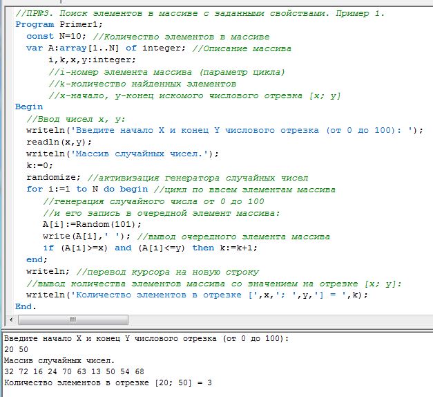Image resolution: width=433 pixels, height=397 pixels.
Task: Click the 'end;' line closing the loop
Action: [37, 259]
